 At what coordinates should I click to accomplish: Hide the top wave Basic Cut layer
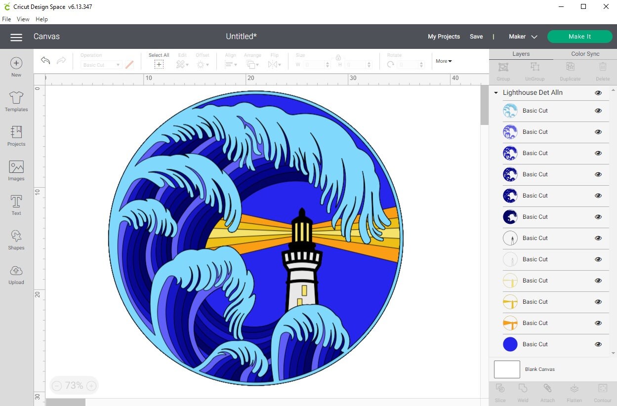(x=598, y=111)
